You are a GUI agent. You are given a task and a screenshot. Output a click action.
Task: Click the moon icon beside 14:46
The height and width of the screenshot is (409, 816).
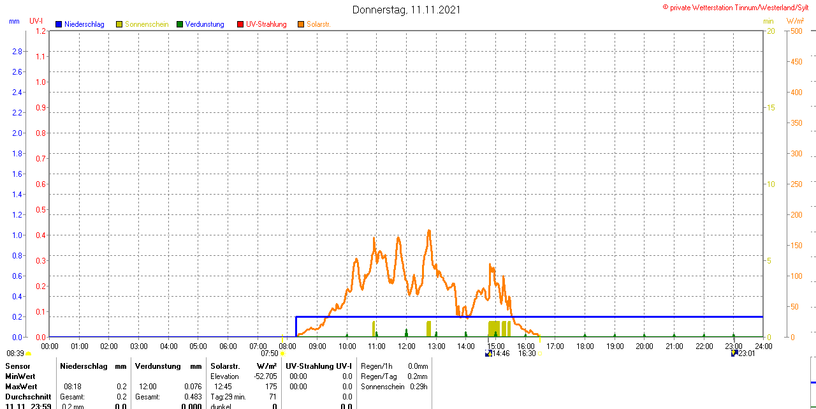[488, 353]
